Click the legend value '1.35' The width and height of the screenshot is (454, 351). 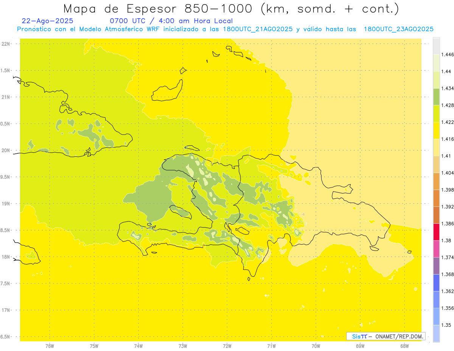click(x=446, y=325)
